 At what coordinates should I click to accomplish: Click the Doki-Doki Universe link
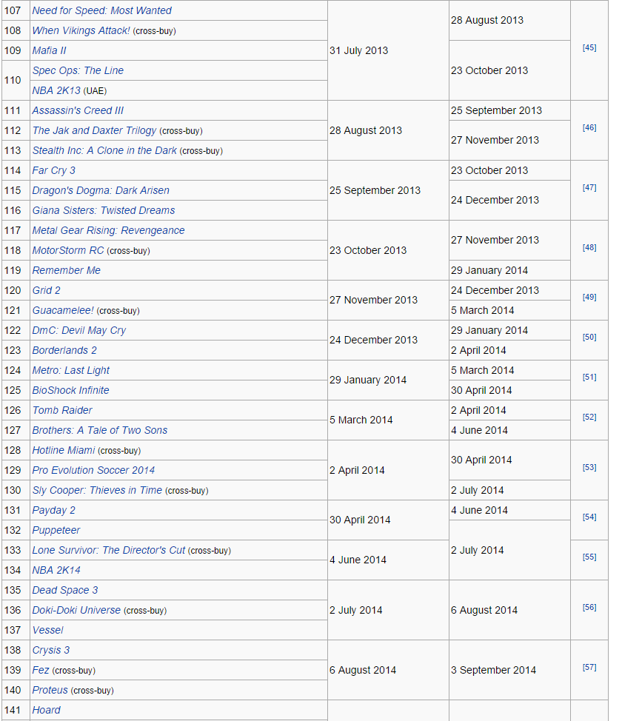pos(76,611)
